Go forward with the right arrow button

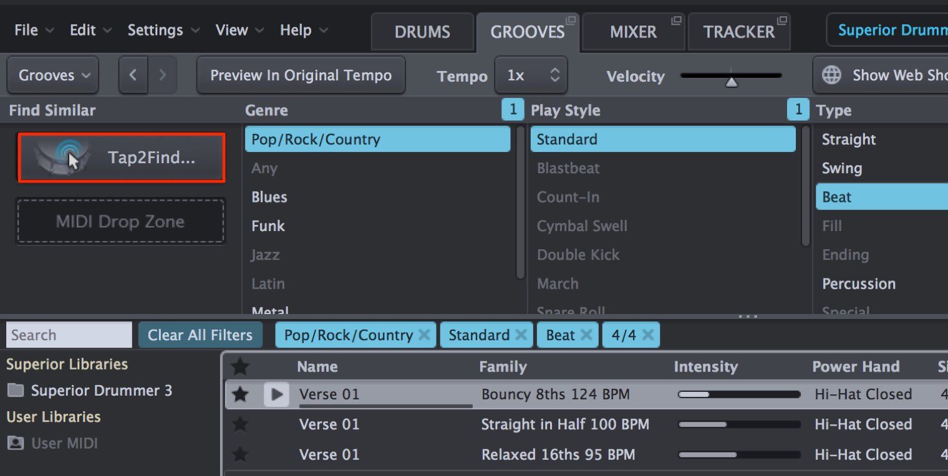coord(162,75)
